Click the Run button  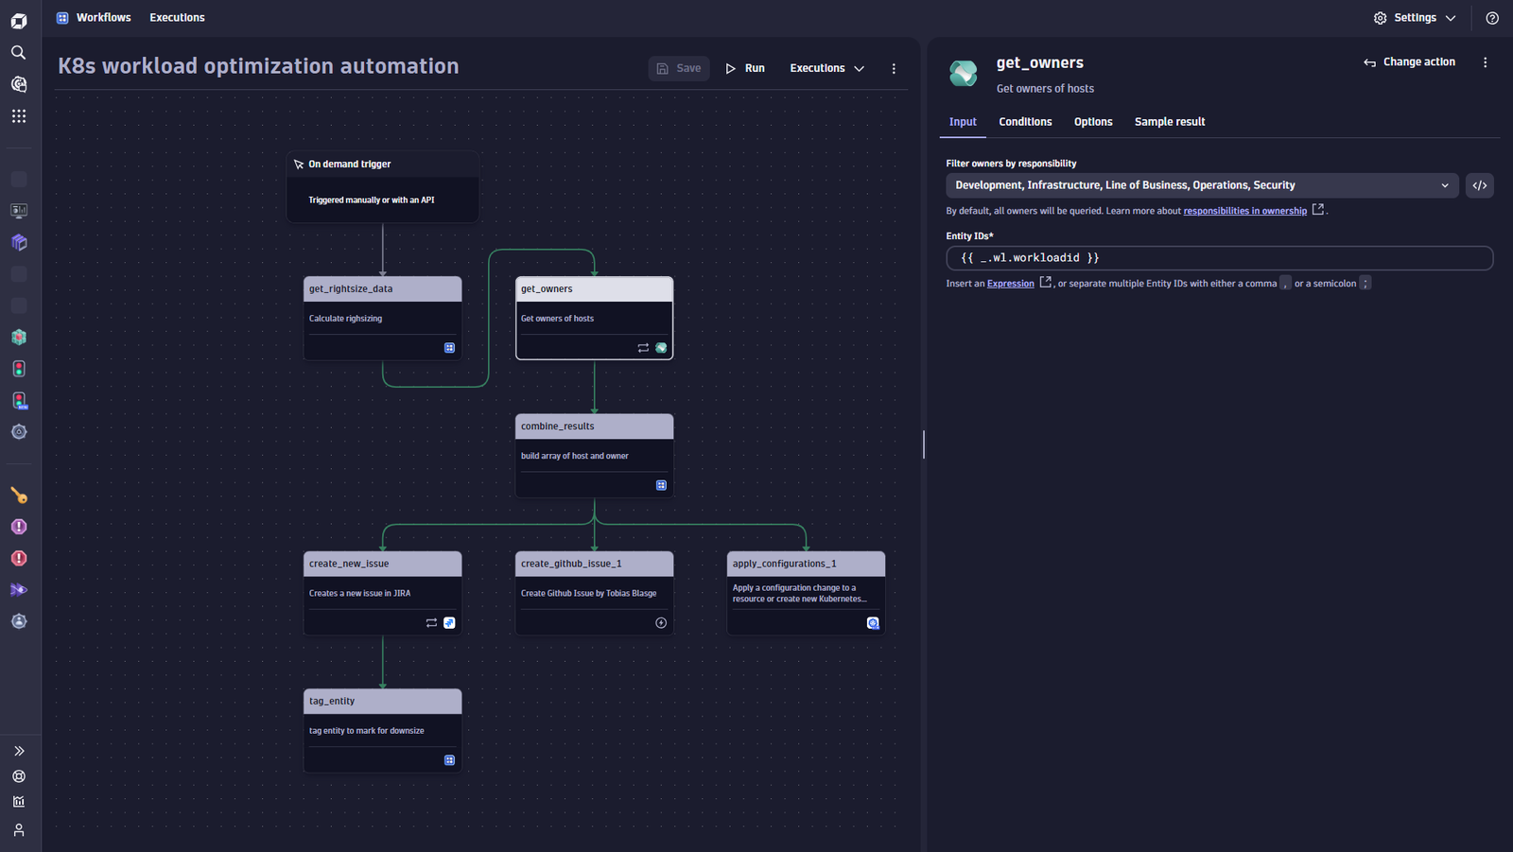pos(745,68)
